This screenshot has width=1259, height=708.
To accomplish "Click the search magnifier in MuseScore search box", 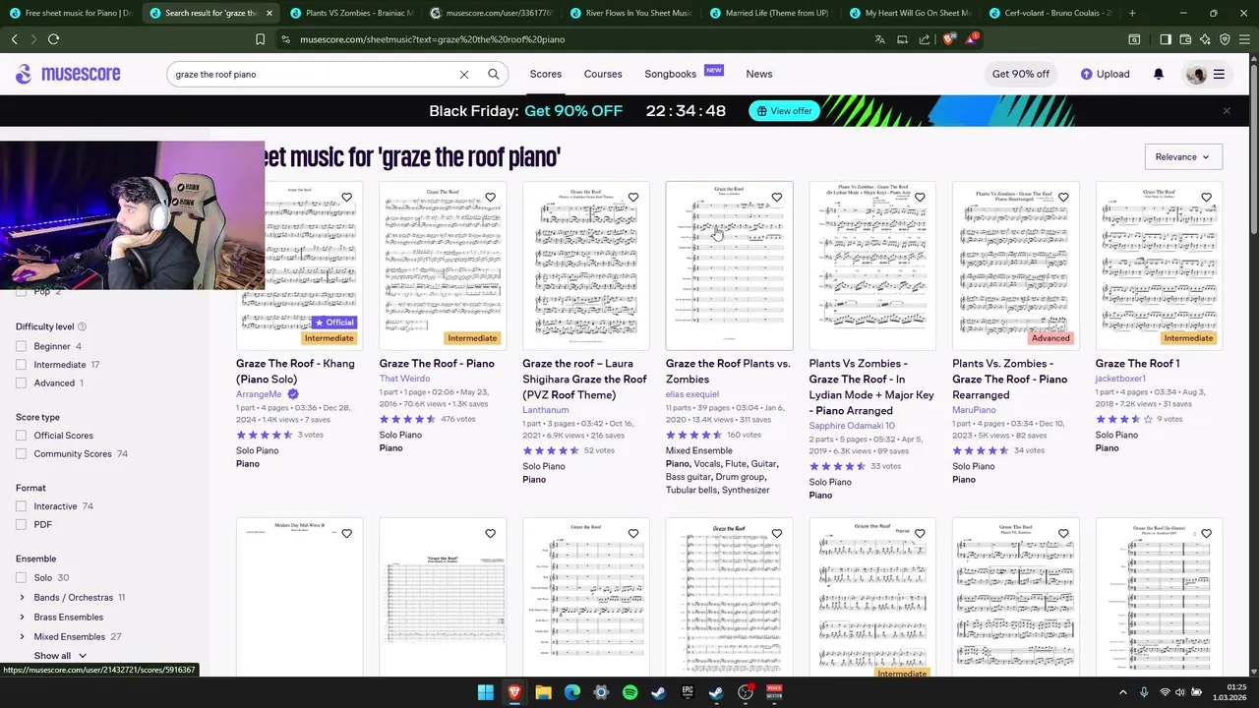I will click(x=494, y=74).
